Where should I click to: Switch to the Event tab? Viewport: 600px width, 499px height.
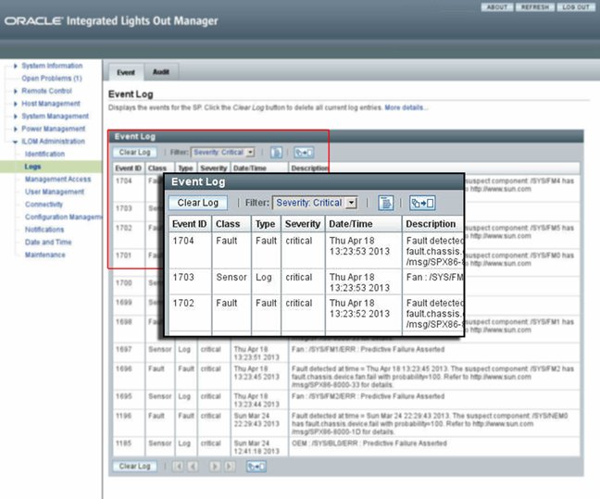tap(126, 72)
